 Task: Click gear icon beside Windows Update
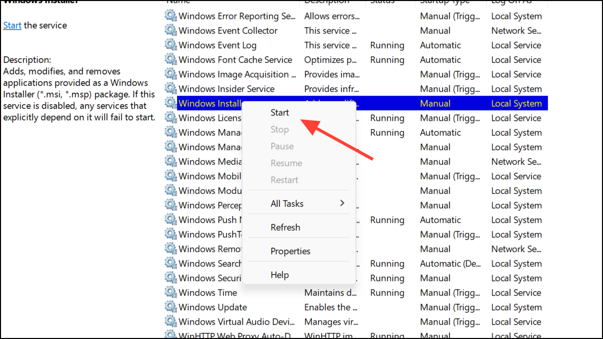point(171,307)
